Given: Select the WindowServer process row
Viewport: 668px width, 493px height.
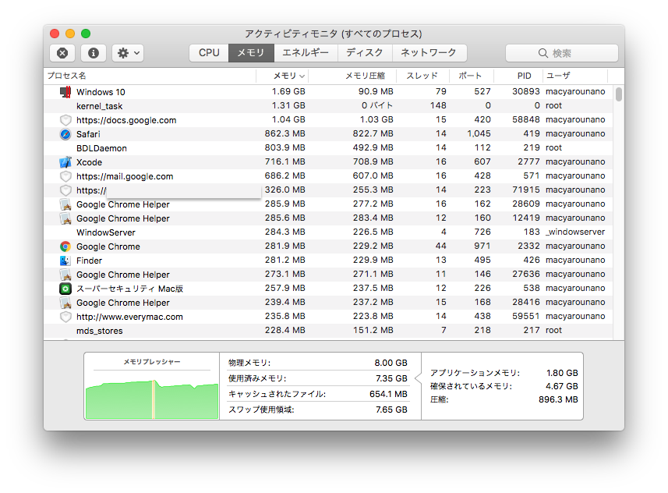Looking at the screenshot, I should click(x=328, y=232).
